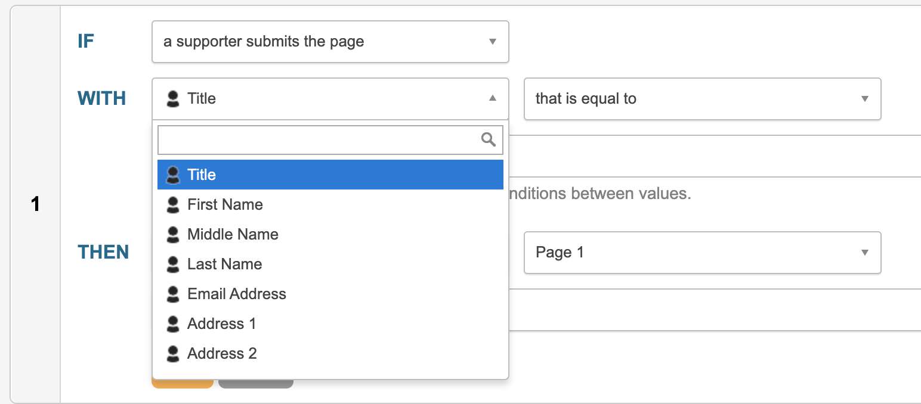Open the 'a supporter submits the page' dropdown
Image resolution: width=921 pixels, height=404 pixels.
coord(330,42)
